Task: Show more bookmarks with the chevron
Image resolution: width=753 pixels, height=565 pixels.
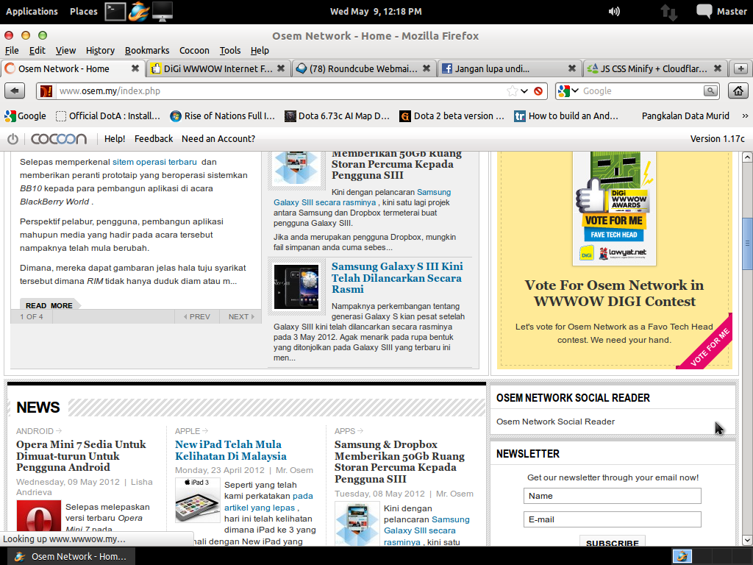Action: [x=745, y=116]
